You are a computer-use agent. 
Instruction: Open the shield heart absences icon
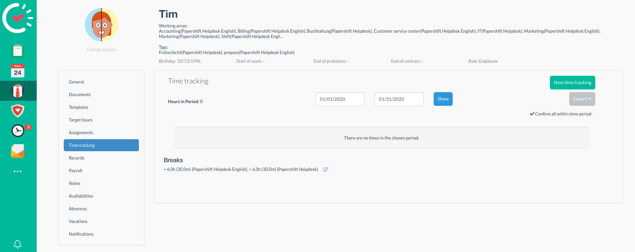click(x=18, y=111)
